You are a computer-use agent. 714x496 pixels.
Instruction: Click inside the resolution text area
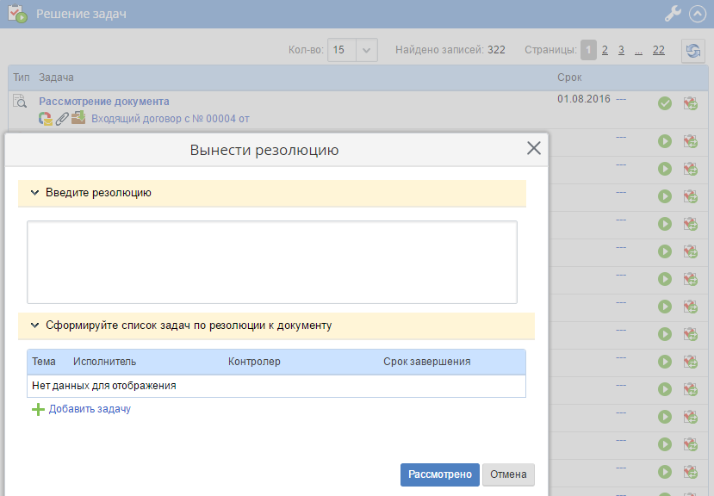(271, 262)
